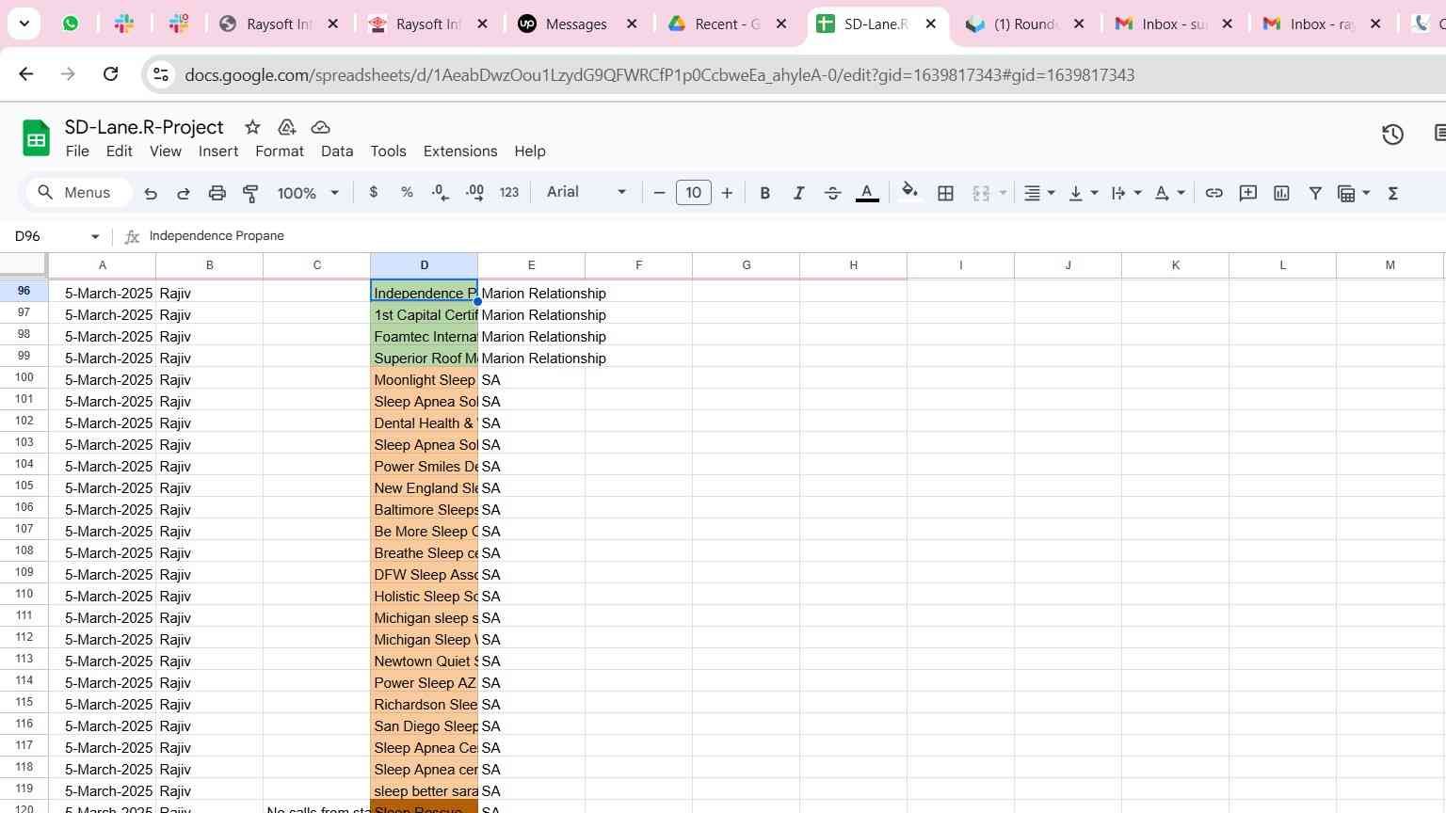Open filter views table dropdown
This screenshot has width=1446, height=813.
[1354, 193]
